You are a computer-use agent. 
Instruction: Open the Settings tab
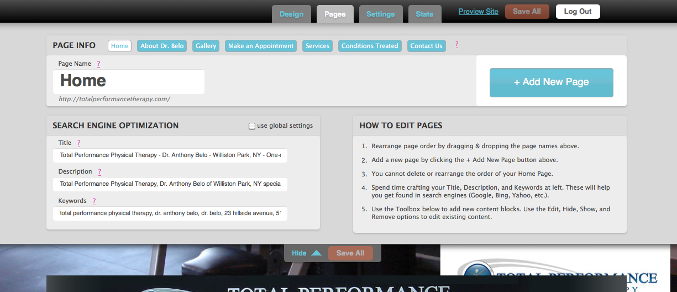click(x=380, y=14)
